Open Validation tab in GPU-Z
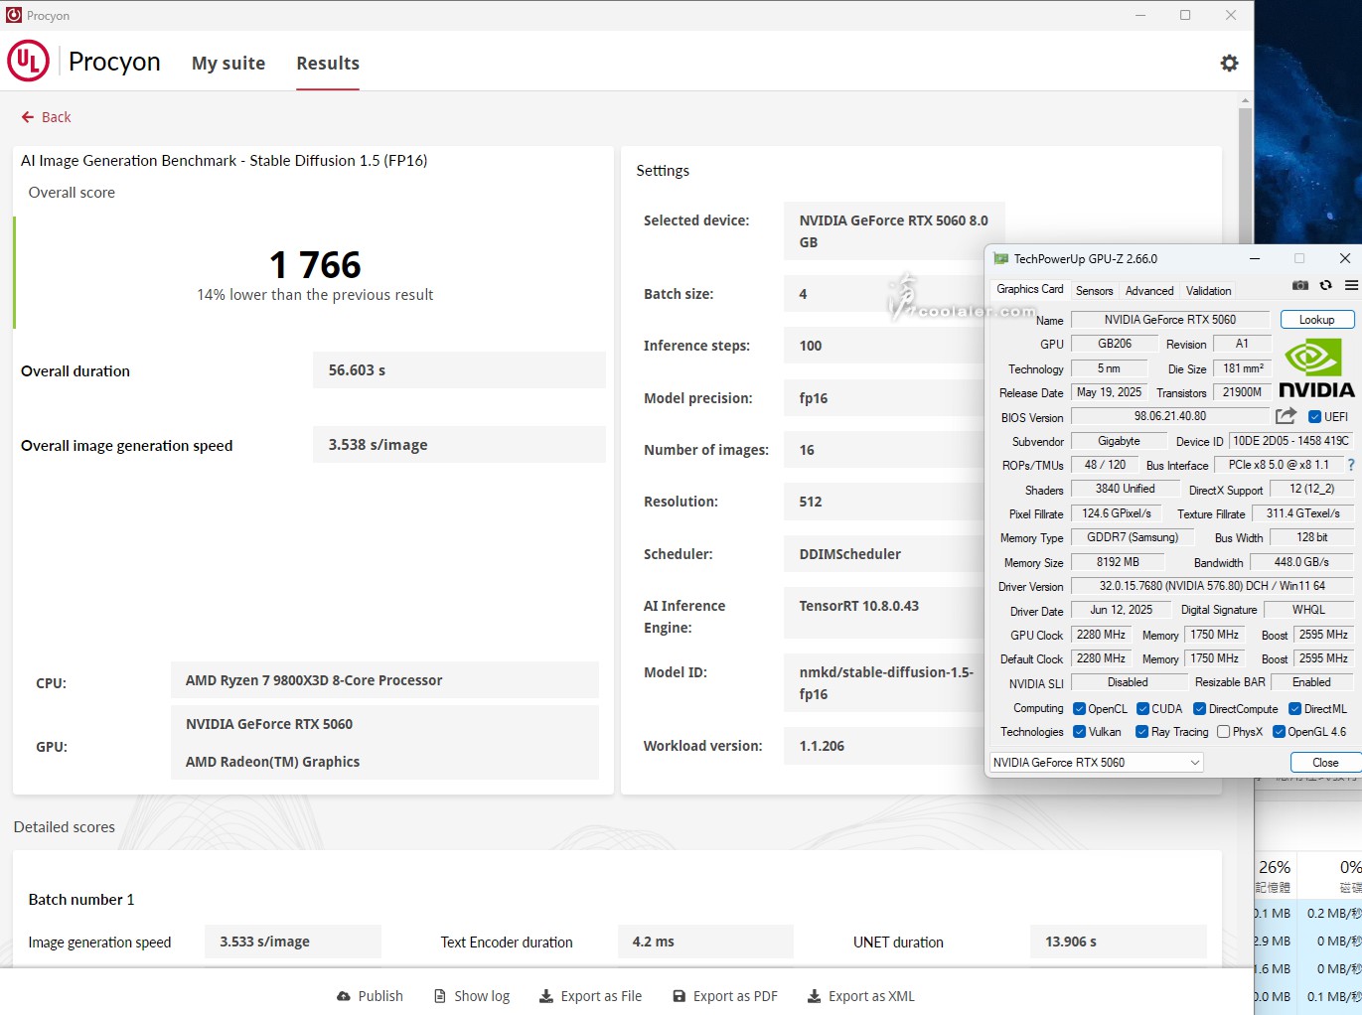 (1208, 291)
